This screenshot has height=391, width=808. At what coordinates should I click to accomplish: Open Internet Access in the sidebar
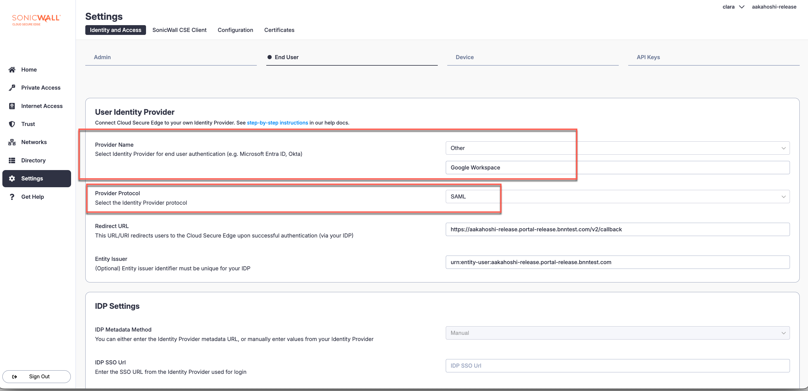tap(37, 106)
